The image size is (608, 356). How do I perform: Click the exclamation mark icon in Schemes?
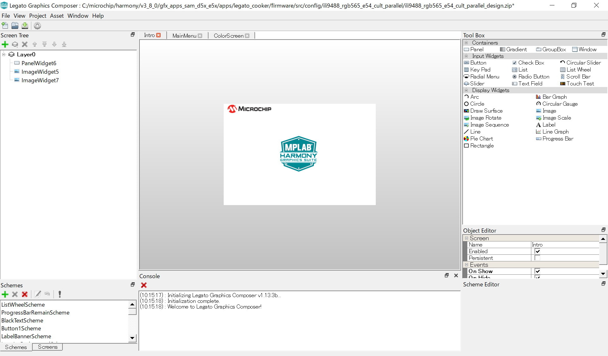tap(60, 294)
